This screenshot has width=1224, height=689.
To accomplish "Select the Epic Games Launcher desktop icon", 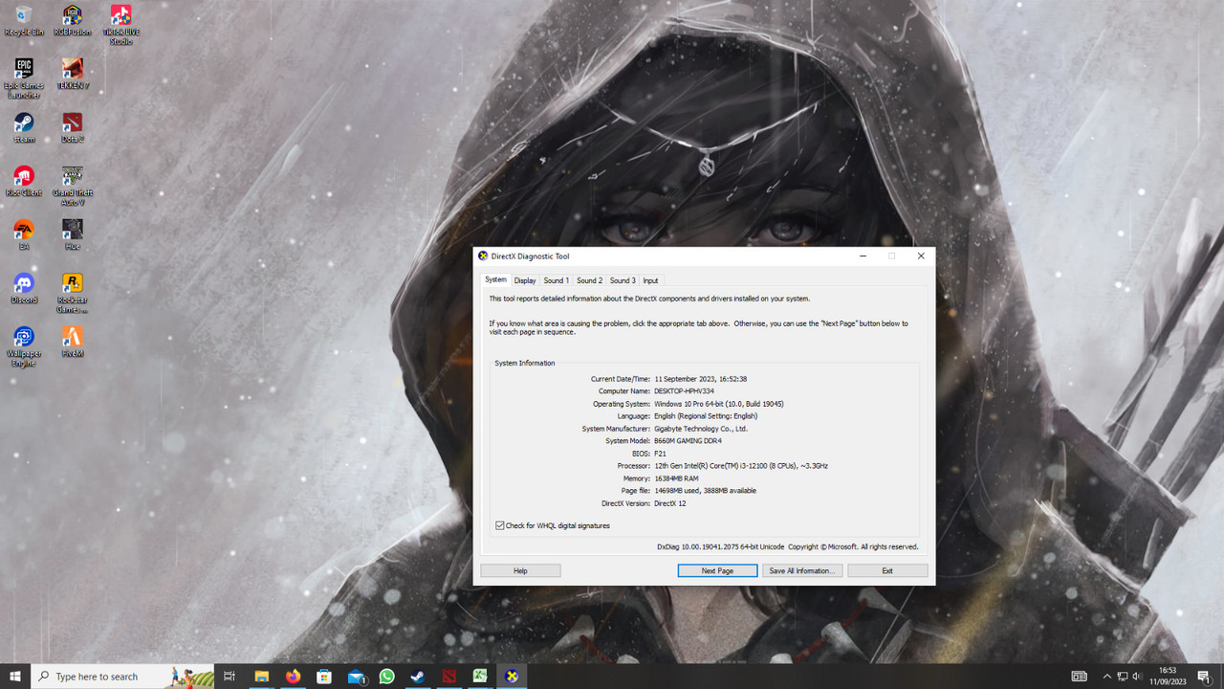I will point(24,78).
